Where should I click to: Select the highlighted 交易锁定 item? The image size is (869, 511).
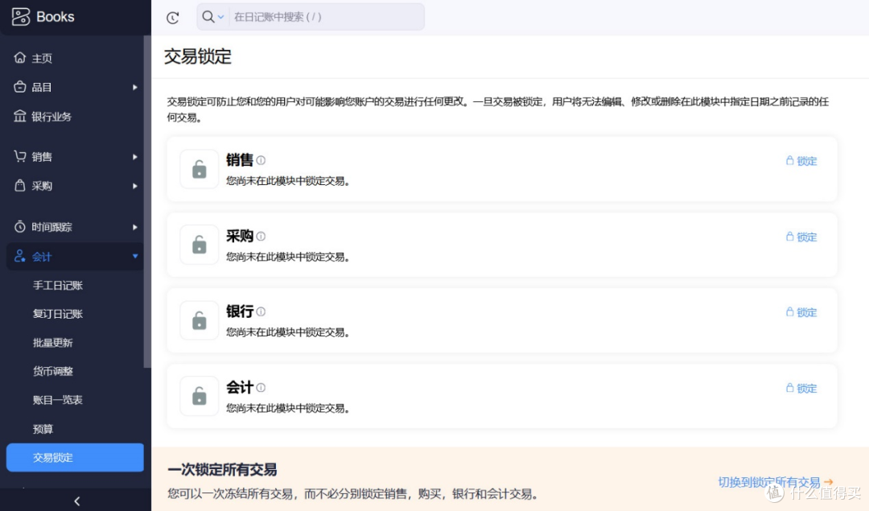tap(75, 457)
